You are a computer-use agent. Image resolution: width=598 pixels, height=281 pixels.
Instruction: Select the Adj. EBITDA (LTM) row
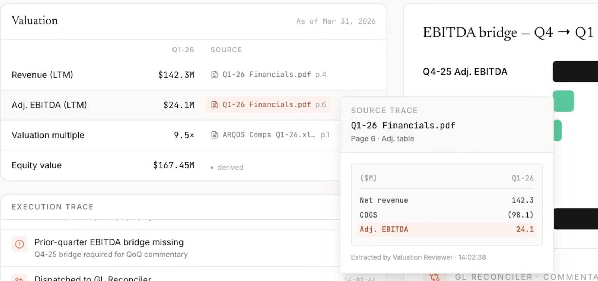170,105
